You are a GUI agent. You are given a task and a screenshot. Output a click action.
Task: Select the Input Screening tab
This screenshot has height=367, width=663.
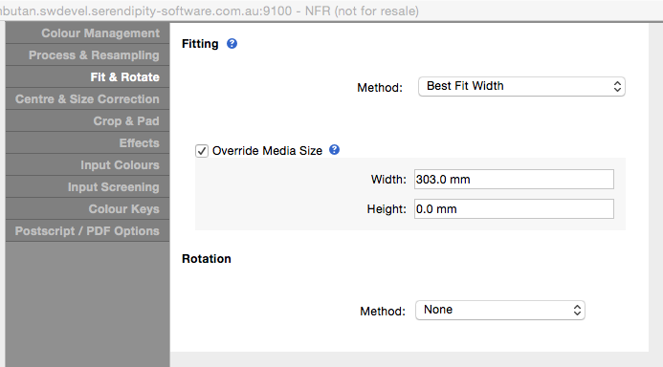coord(87,187)
